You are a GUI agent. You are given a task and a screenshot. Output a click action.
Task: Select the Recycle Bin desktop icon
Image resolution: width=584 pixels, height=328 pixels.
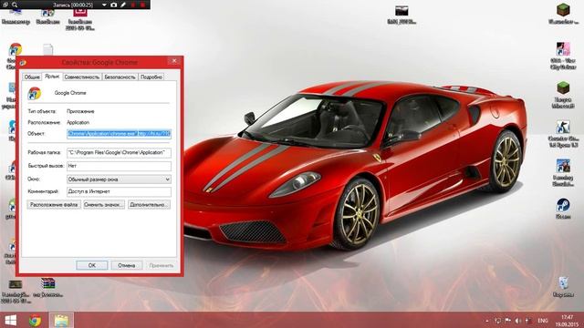click(563, 283)
